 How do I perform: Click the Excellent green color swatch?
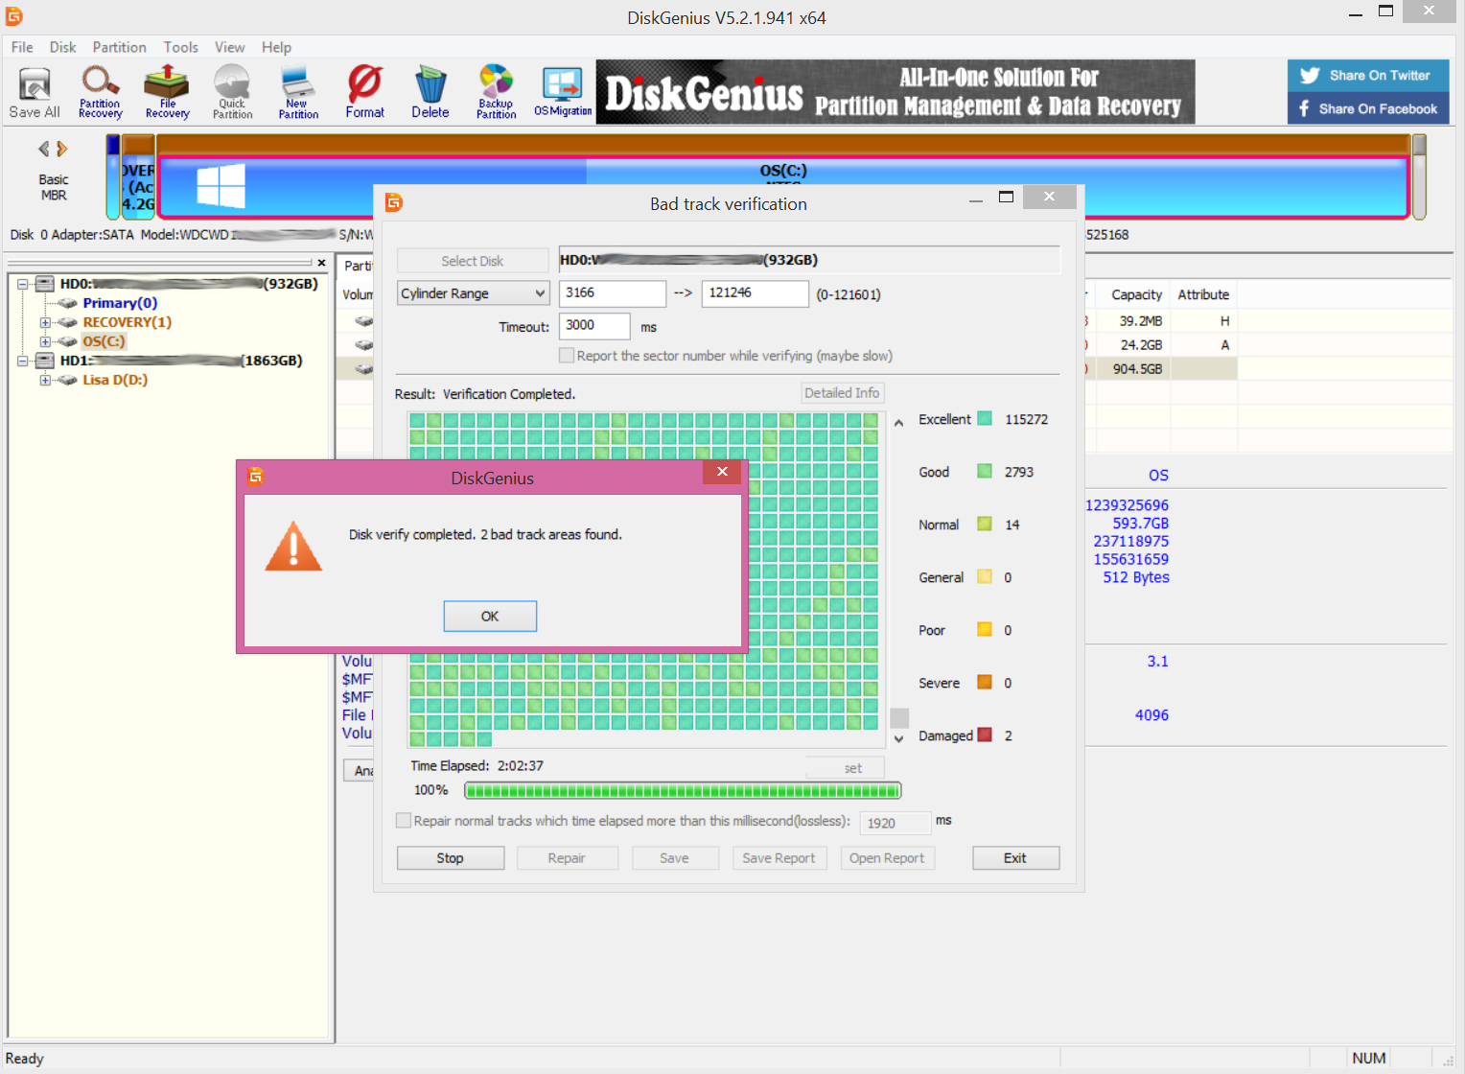(985, 418)
